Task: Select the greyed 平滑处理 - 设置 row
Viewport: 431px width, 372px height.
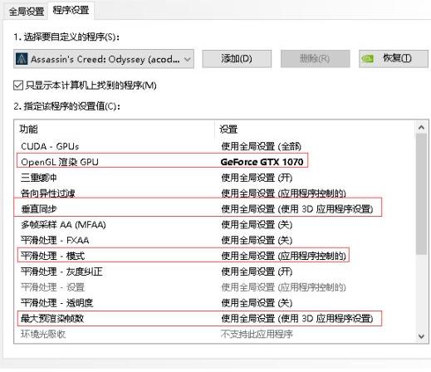Action: [214, 287]
